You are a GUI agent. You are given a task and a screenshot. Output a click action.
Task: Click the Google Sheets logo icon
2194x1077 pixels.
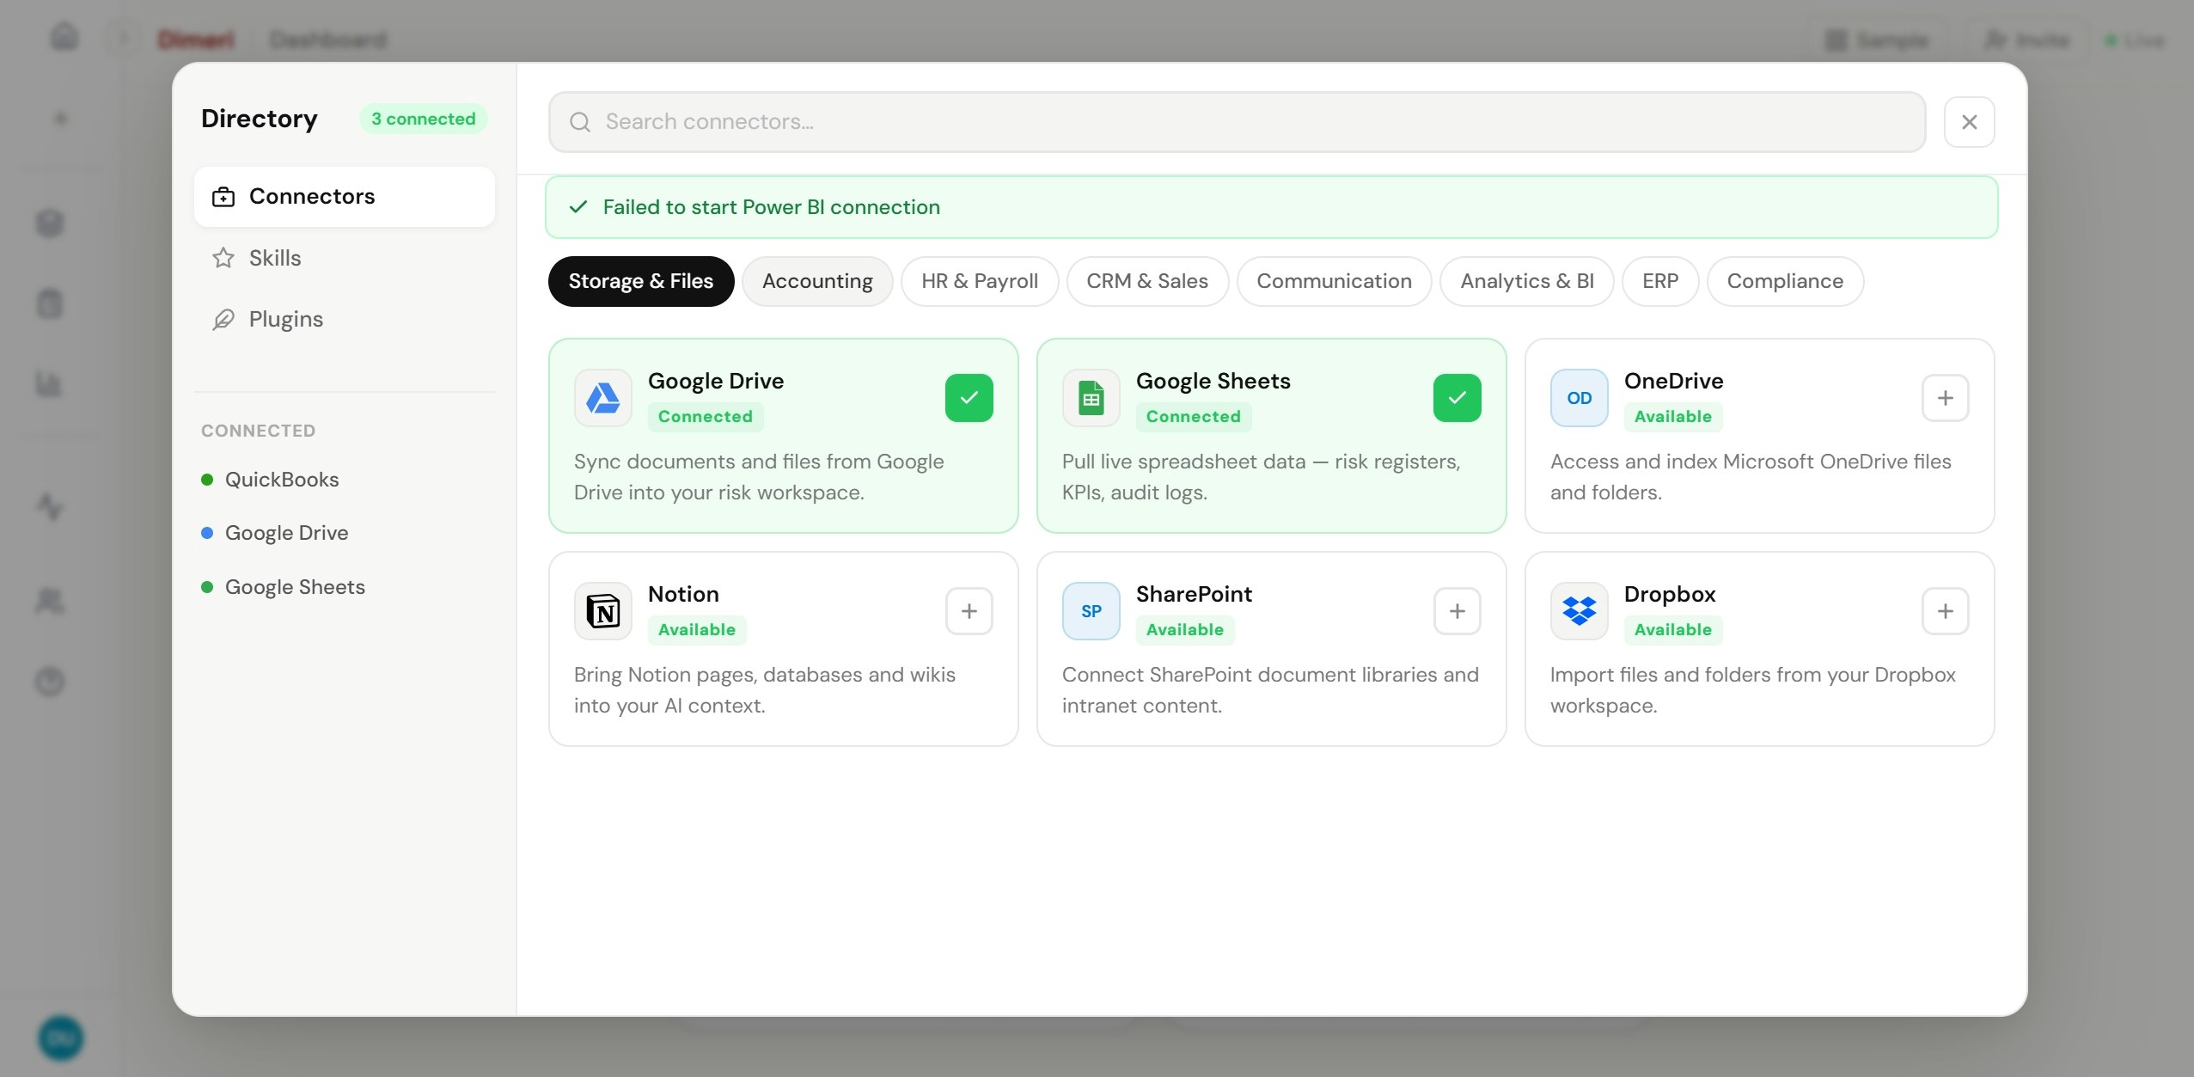click(1091, 398)
